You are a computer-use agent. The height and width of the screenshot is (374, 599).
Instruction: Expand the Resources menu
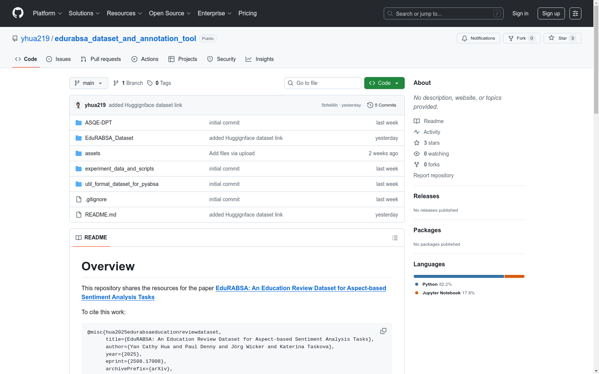point(125,13)
